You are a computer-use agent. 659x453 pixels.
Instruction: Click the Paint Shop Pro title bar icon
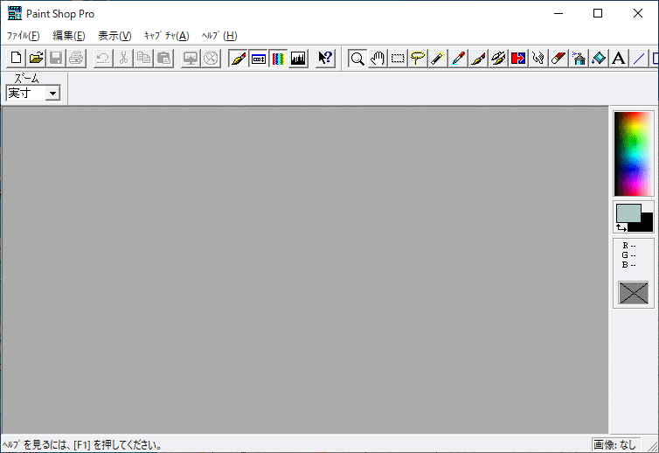tap(15, 13)
